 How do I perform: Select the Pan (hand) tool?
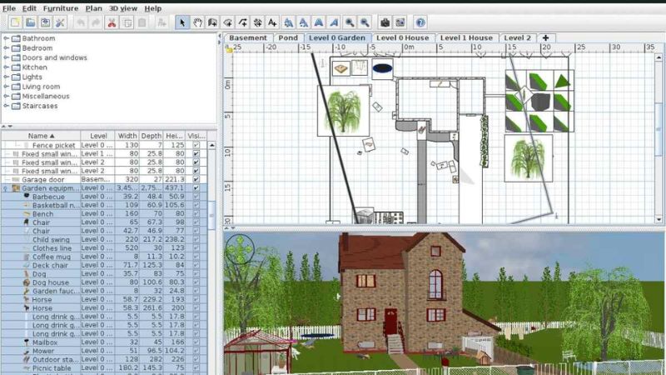(x=197, y=22)
